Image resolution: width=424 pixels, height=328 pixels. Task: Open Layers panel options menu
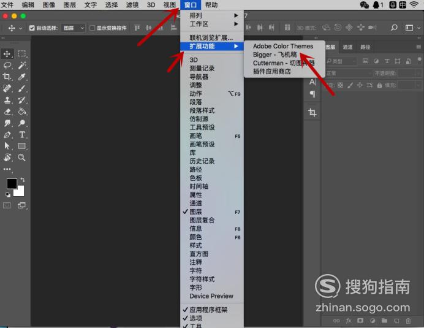coord(418,47)
